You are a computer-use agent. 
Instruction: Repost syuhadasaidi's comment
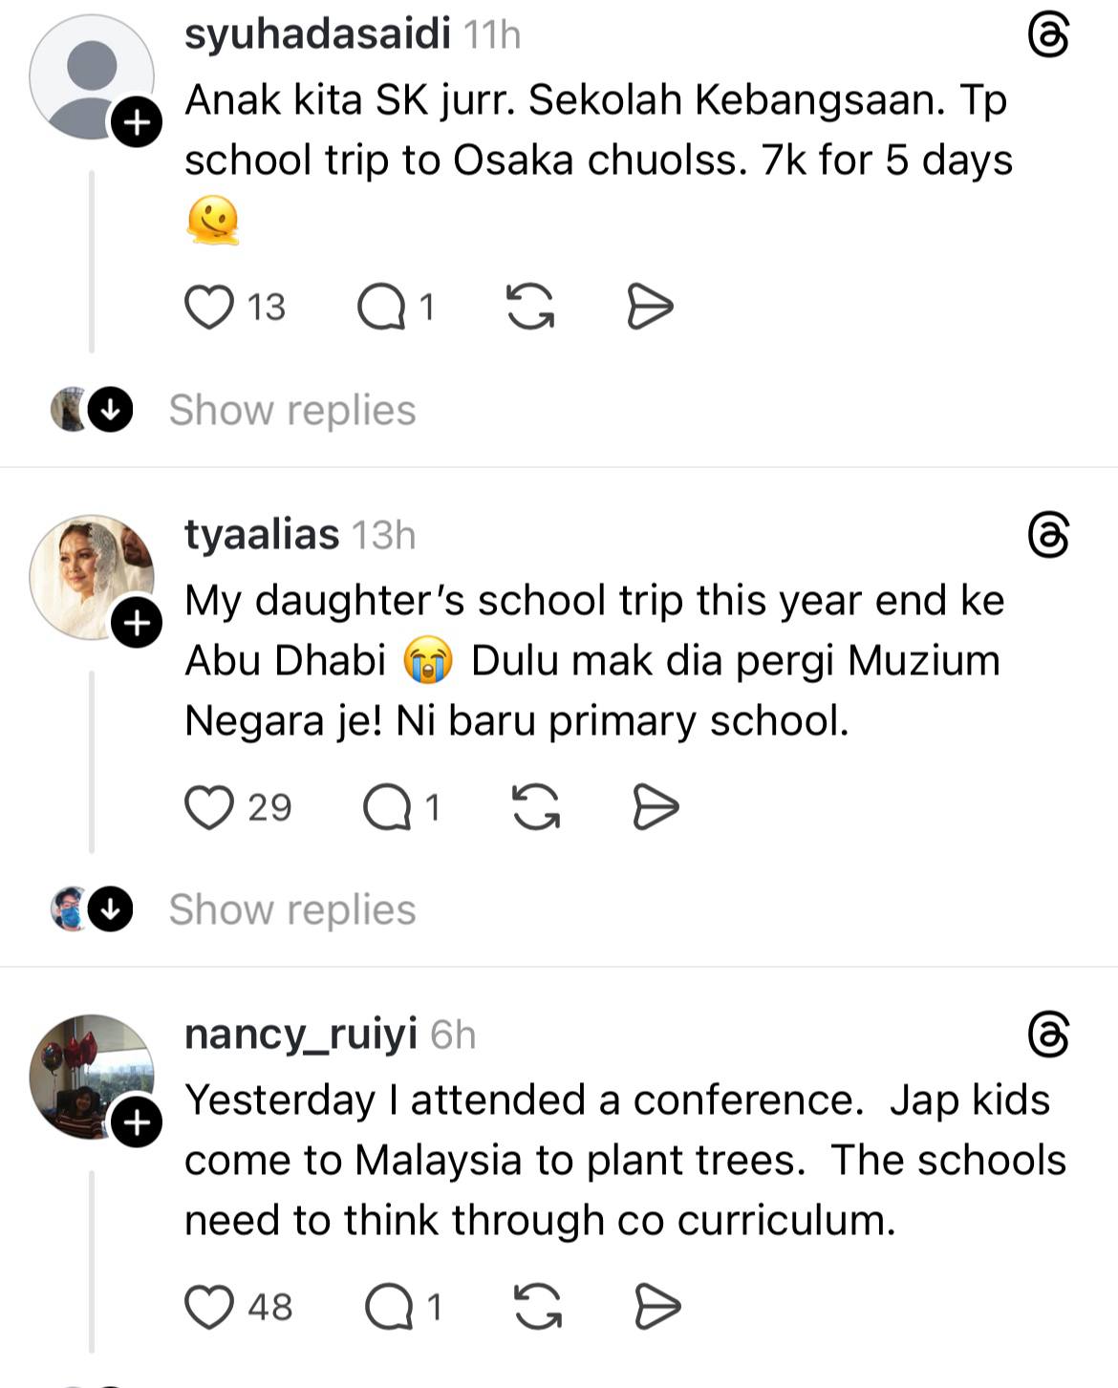(529, 308)
